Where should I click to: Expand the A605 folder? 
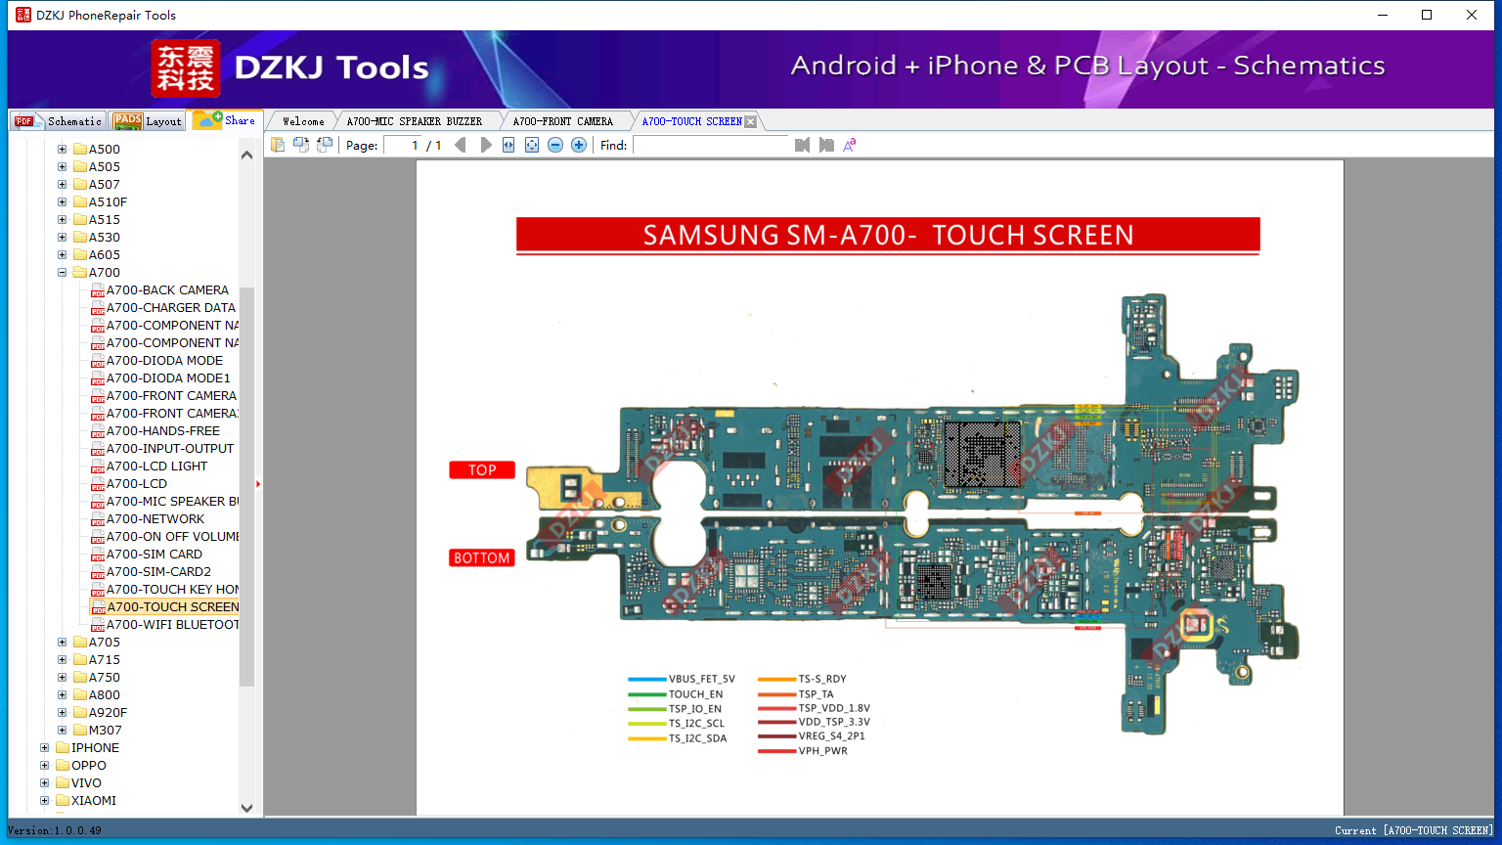pyautogui.click(x=62, y=255)
